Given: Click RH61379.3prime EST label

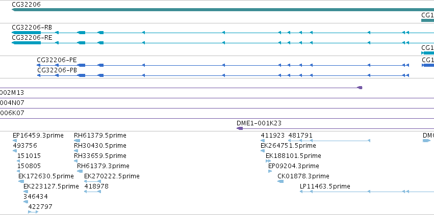Looking at the screenshot, I should (x=103, y=166).
